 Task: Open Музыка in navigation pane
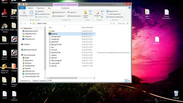(27, 68)
